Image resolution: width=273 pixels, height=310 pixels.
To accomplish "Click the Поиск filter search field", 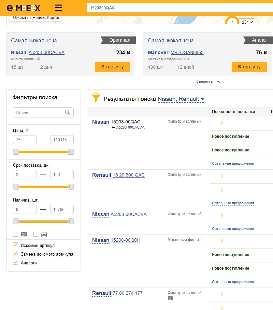I will [x=43, y=113].
